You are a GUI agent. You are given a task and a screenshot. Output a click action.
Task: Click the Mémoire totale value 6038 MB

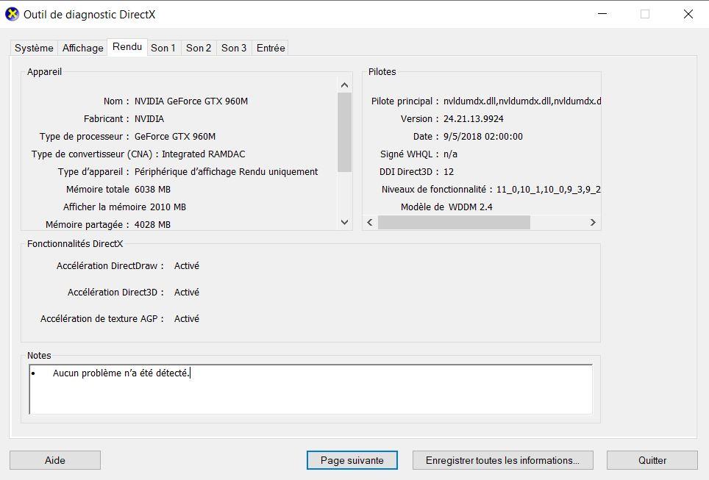click(x=152, y=190)
